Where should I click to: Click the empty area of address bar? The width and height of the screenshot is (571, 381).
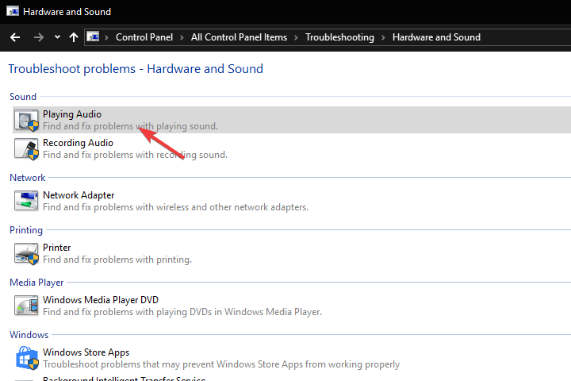[x=523, y=37]
